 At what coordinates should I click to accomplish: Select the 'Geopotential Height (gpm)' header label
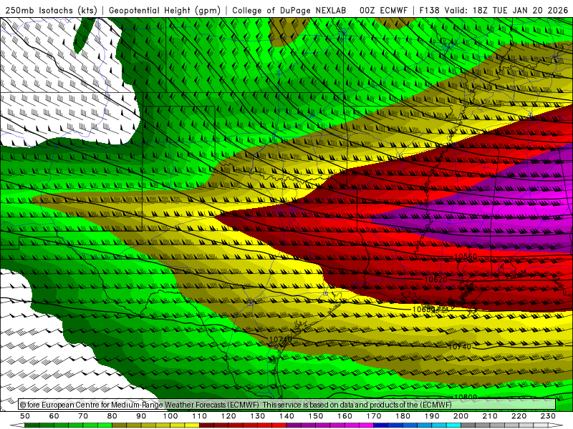tap(165, 10)
